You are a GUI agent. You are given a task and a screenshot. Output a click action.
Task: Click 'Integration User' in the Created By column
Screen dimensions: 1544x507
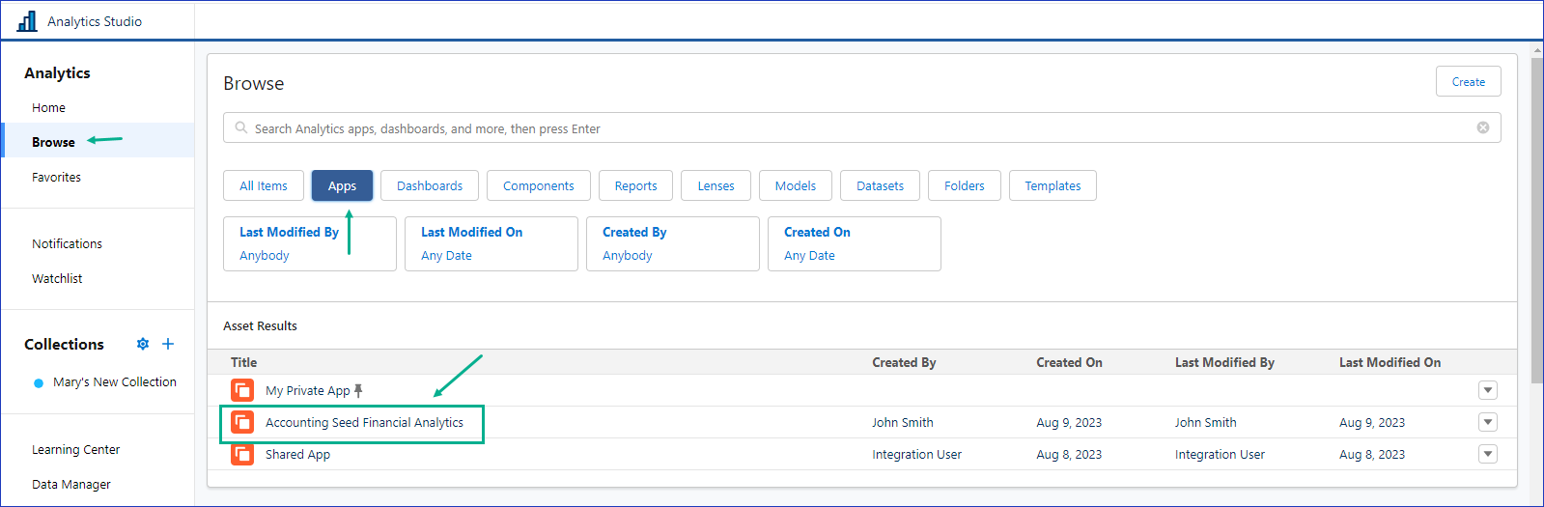click(916, 454)
